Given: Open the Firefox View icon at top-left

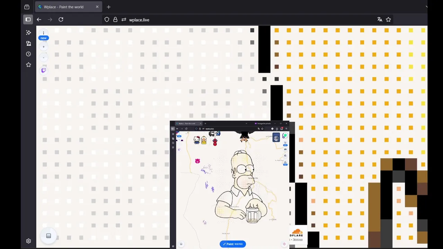Looking at the screenshot, I should pyautogui.click(x=27, y=7).
